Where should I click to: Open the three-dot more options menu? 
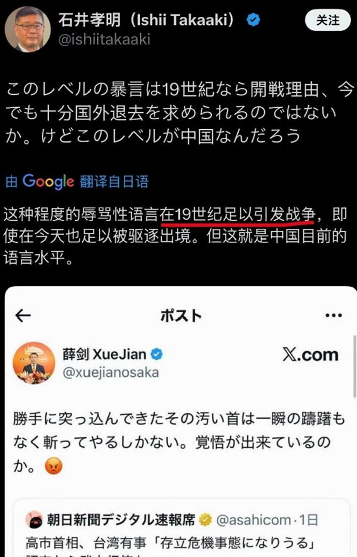click(x=333, y=315)
